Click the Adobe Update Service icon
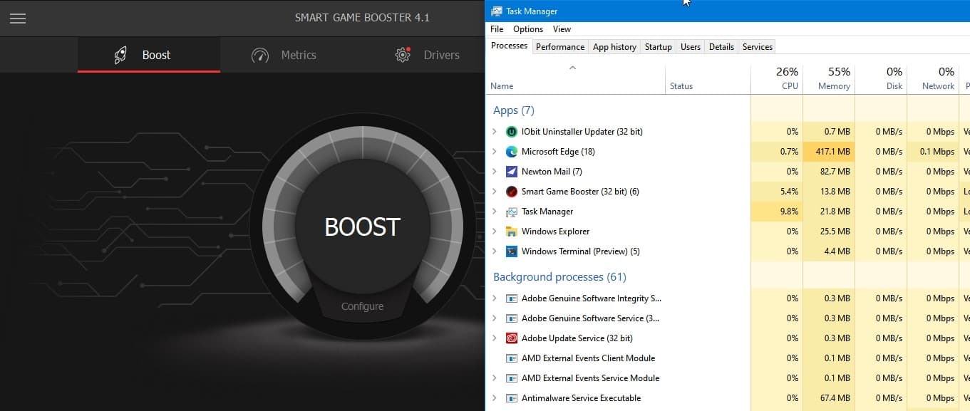This screenshot has height=411, width=970. 511,338
